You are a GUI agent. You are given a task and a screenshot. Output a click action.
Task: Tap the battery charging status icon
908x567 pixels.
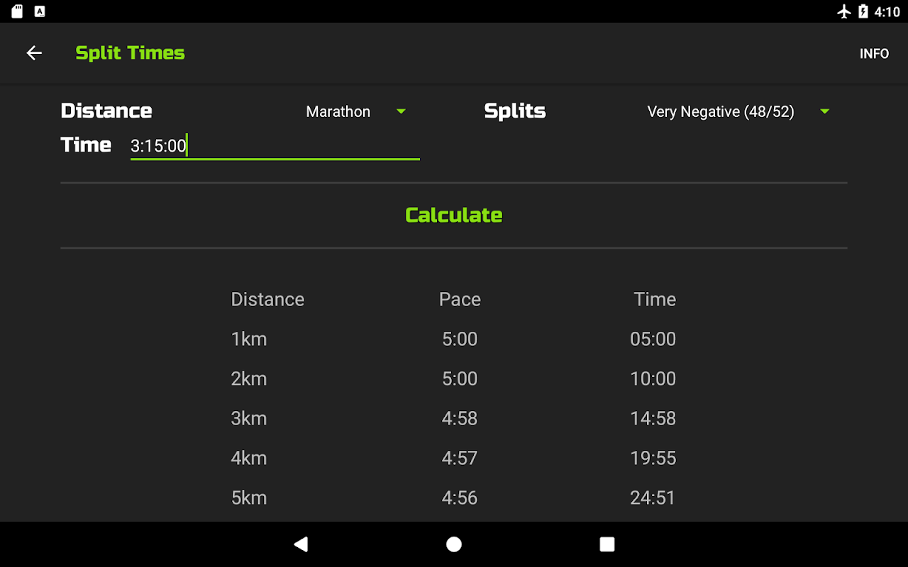863,11
